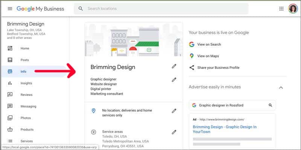Click 'Your business is live on Google' heading
This screenshot has width=301, height=150.
pyautogui.click(x=219, y=33)
